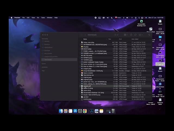Click the Siri icon in menu bar
The height and width of the screenshot is (131, 174).
tap(146, 17)
